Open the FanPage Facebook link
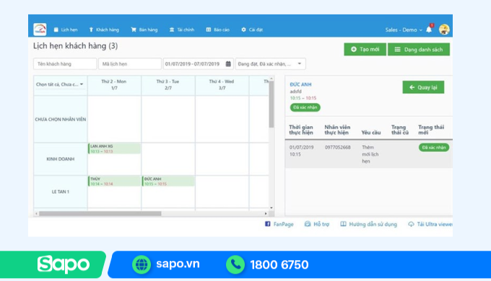Image resolution: width=491 pixels, height=281 pixels. coord(279,224)
